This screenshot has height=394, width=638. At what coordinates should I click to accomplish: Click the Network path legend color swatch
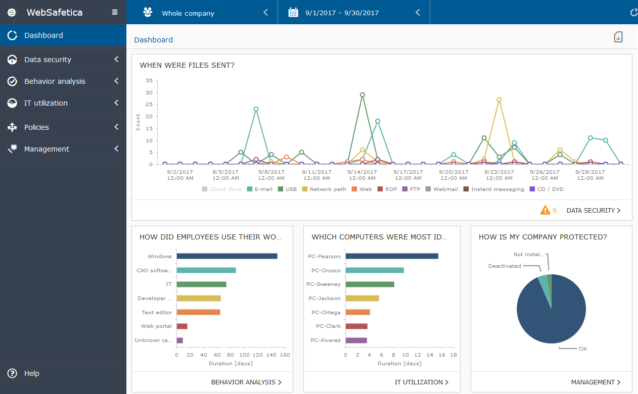pos(305,189)
